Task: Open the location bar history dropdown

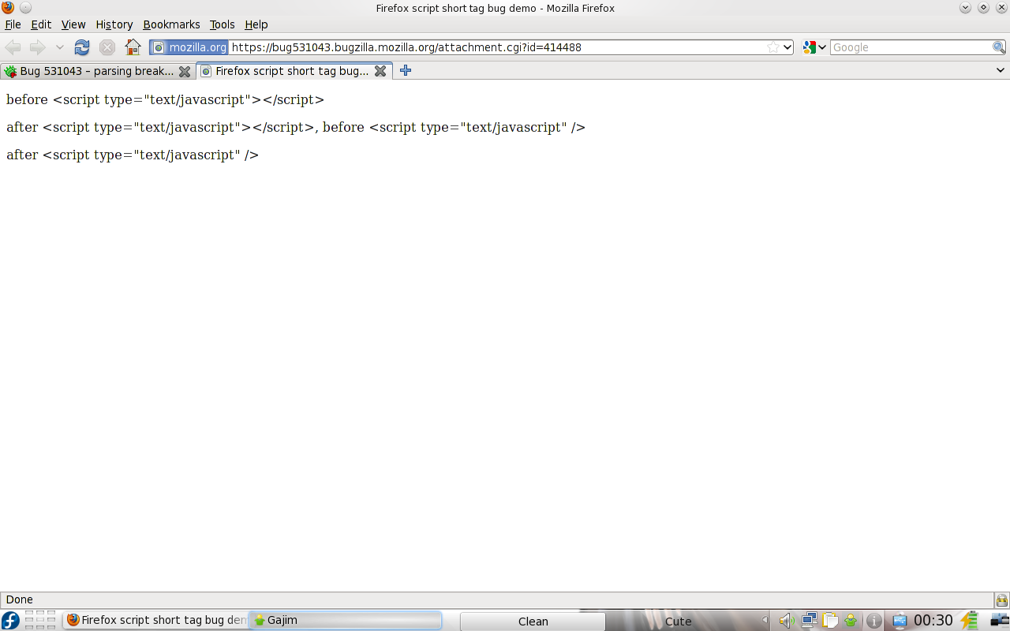Action: click(x=787, y=47)
